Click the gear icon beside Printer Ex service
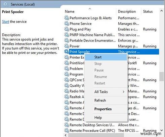The image size is (165, 137). [67, 57]
